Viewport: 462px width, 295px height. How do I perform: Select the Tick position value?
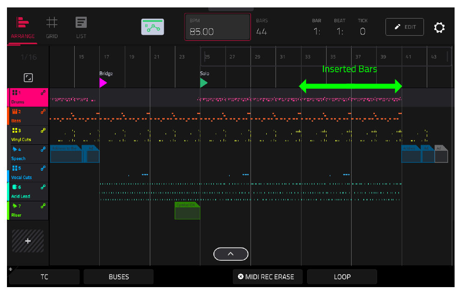pos(363,32)
